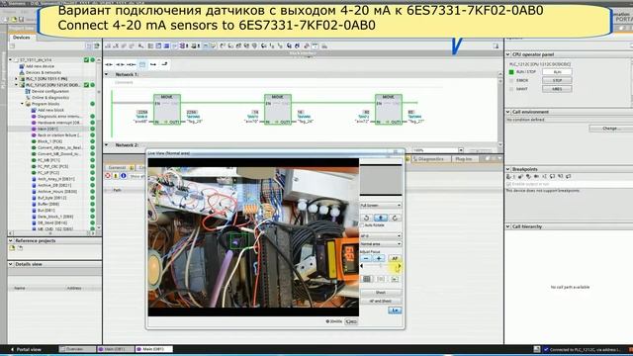The image size is (633, 356).
Task: Collapse Call hierarchy section
Action: click(x=507, y=226)
